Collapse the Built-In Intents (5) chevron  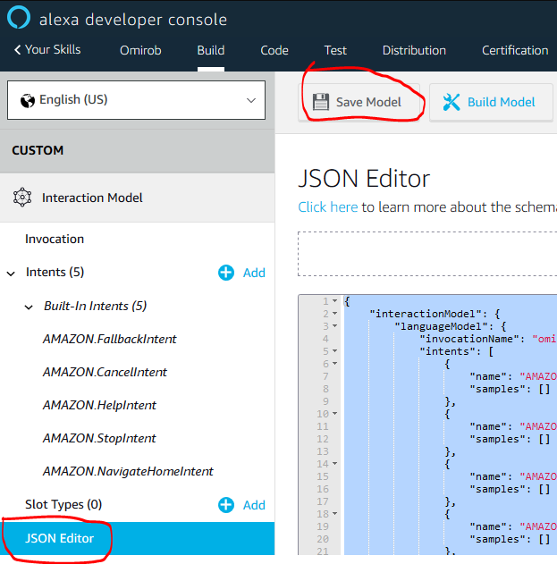click(29, 307)
